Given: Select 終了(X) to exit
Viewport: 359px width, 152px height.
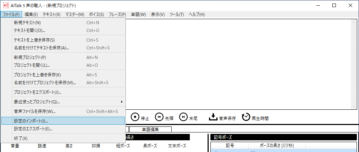Looking at the screenshot, I should pyautogui.click(x=63, y=139).
